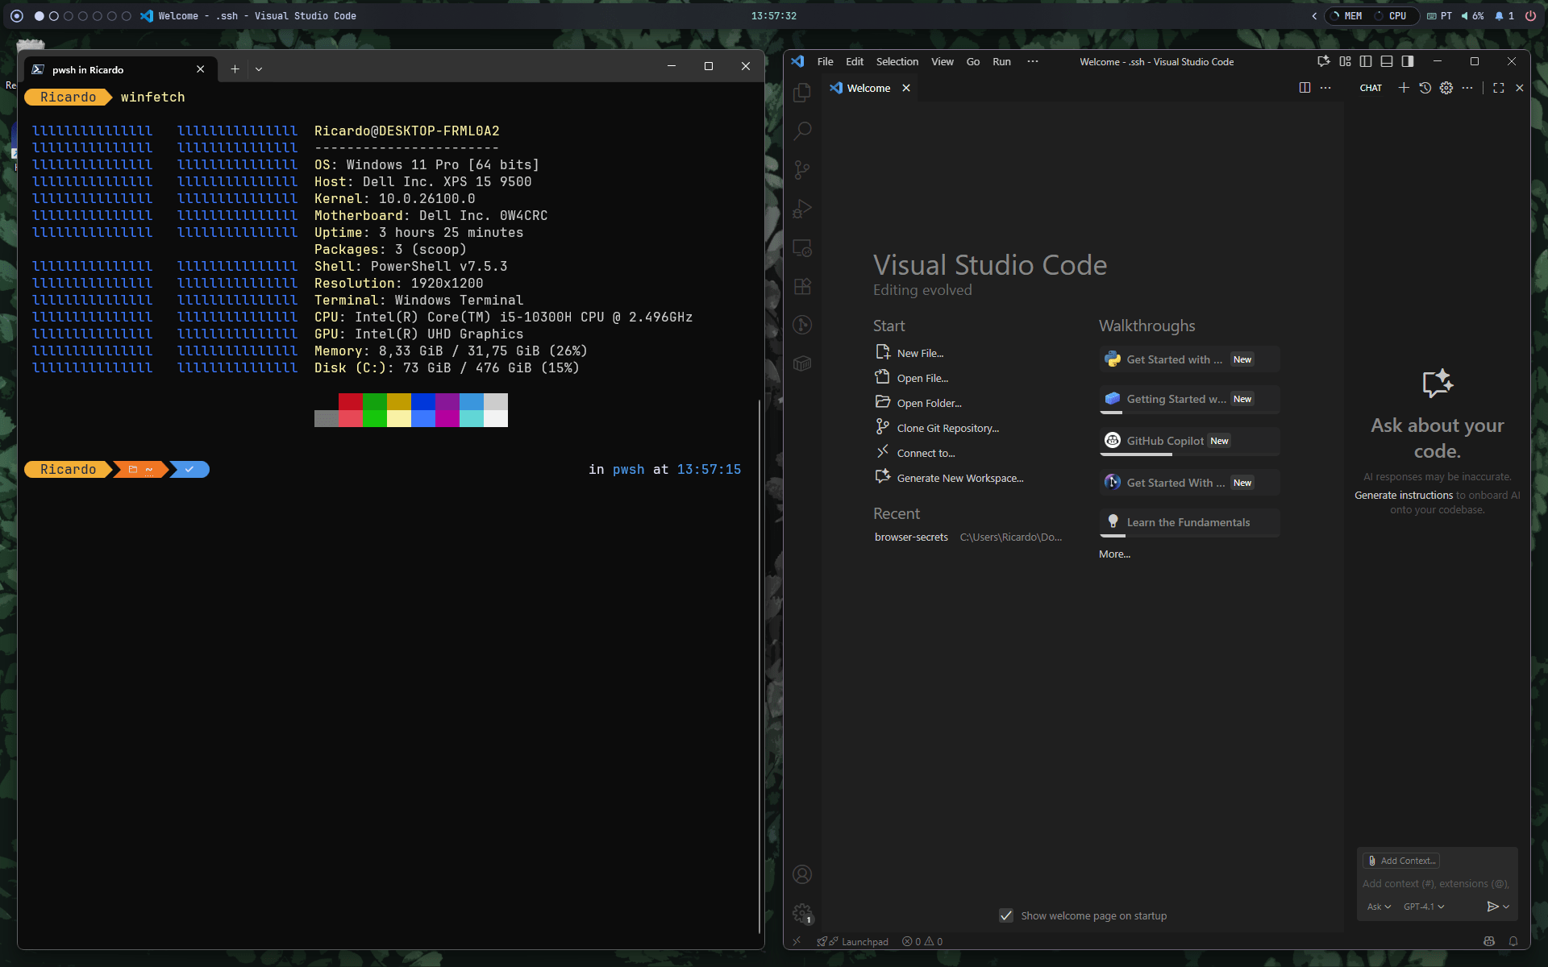Click the Manage gear in activity bar

tap(802, 913)
